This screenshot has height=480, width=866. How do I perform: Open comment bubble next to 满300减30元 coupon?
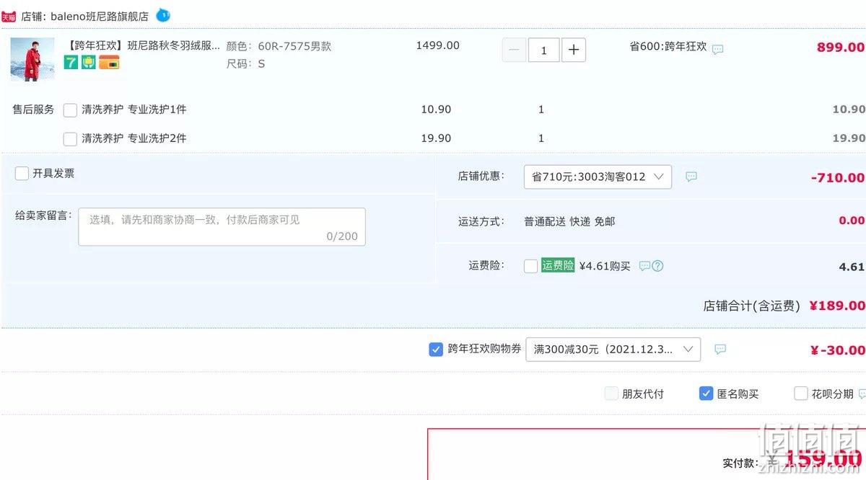tap(720, 350)
